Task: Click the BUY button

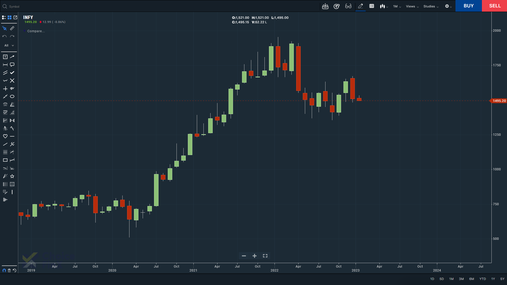Action: (468, 6)
